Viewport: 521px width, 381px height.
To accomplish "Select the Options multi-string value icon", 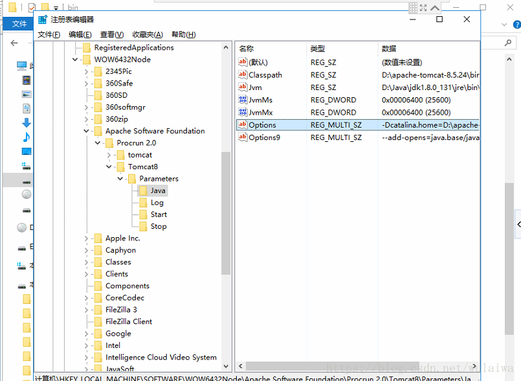I will tap(243, 125).
